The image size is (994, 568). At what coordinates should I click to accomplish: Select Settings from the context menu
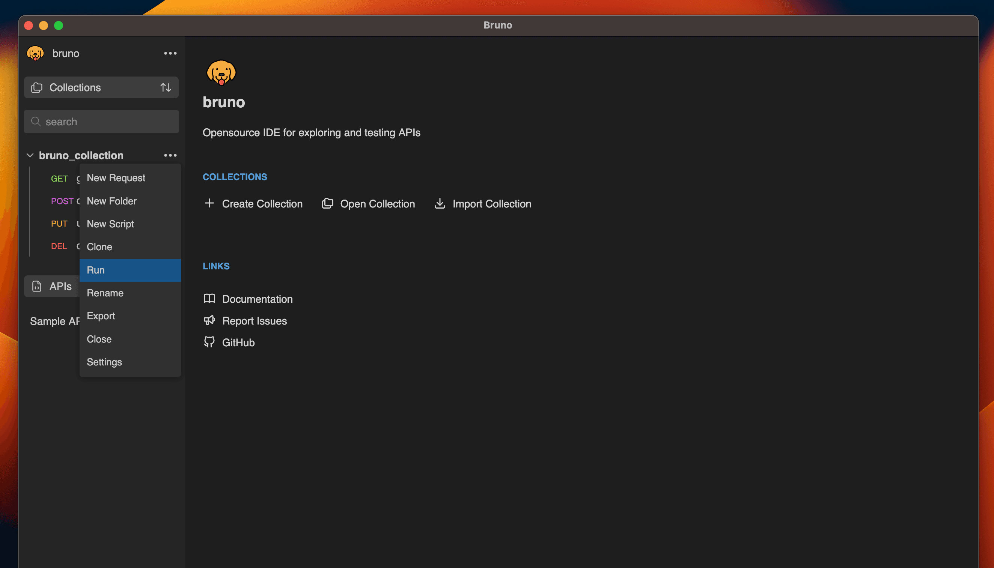tap(104, 361)
